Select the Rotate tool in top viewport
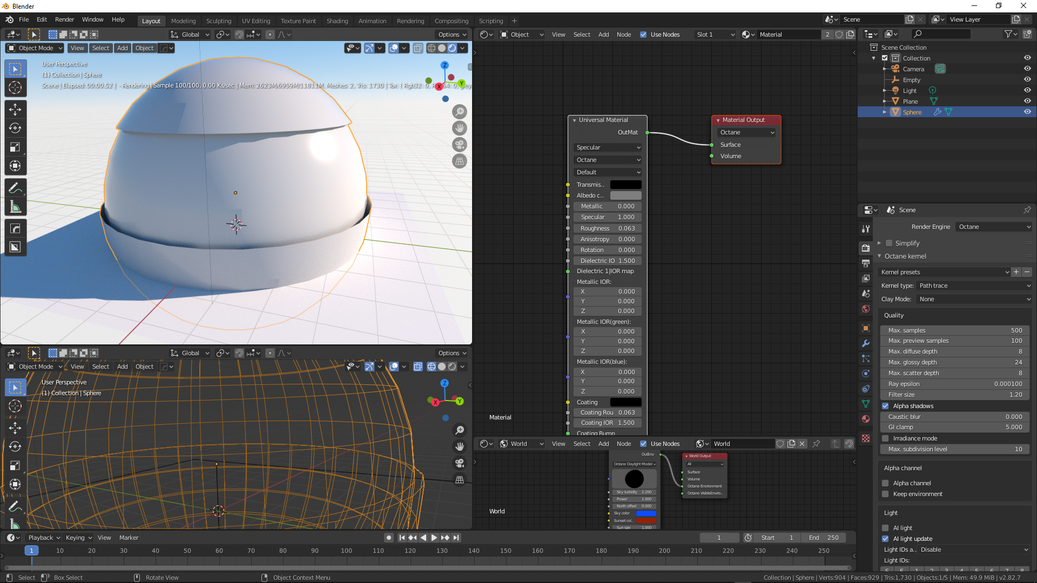 pyautogui.click(x=15, y=128)
